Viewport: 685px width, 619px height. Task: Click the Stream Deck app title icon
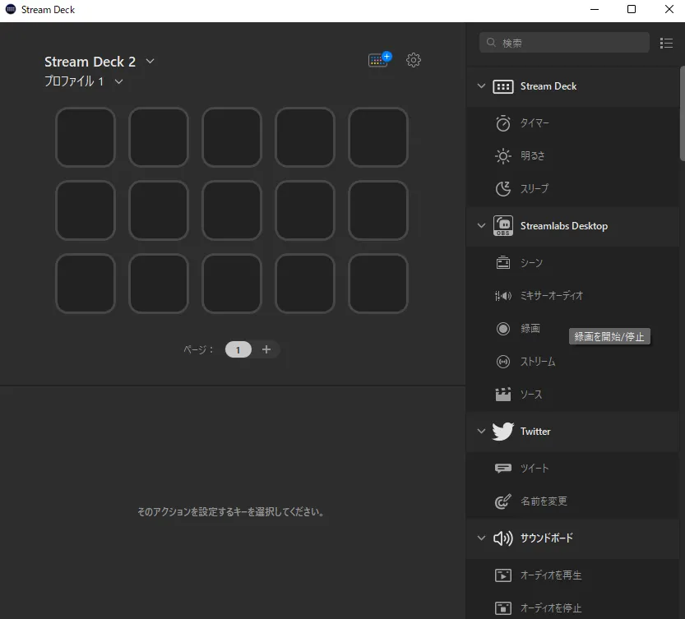point(11,9)
